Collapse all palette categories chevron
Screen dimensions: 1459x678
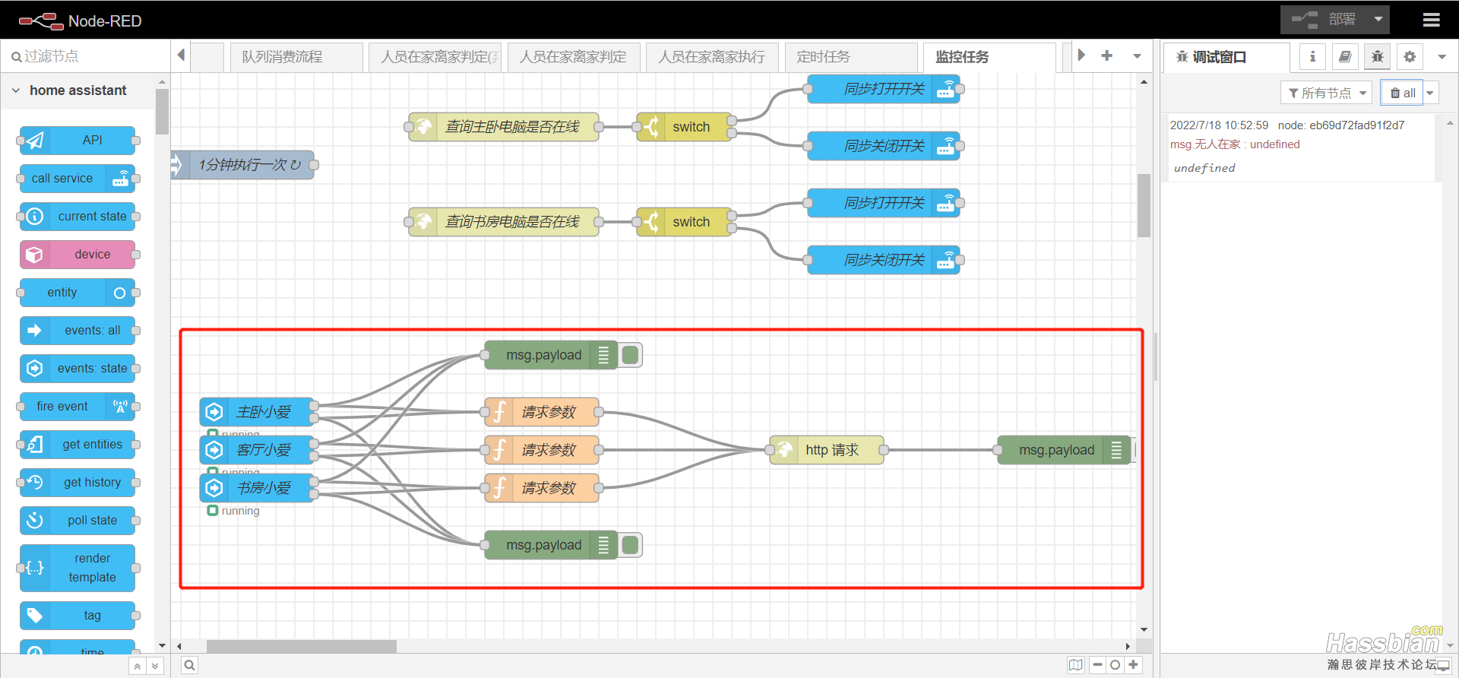(x=137, y=667)
